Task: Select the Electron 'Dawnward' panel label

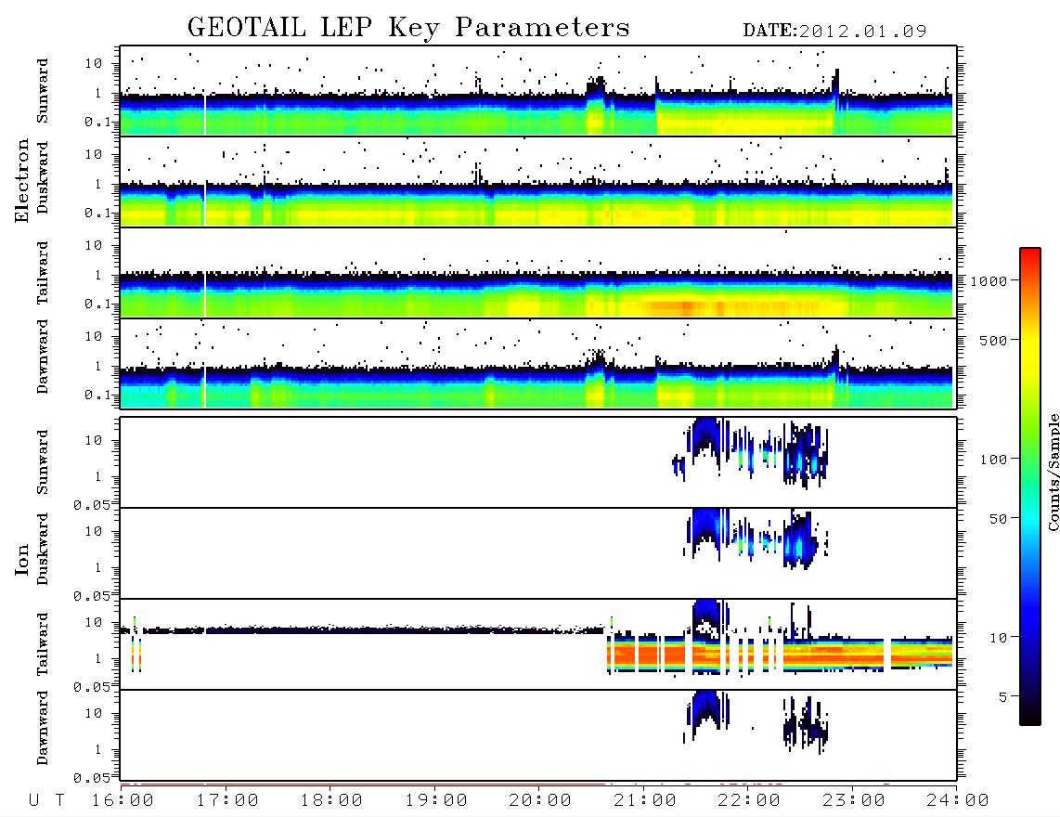Action: pyautogui.click(x=43, y=357)
